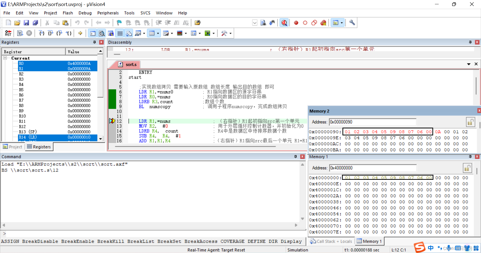Open the Peripherals menu
481x253 pixels.
(x=108, y=13)
